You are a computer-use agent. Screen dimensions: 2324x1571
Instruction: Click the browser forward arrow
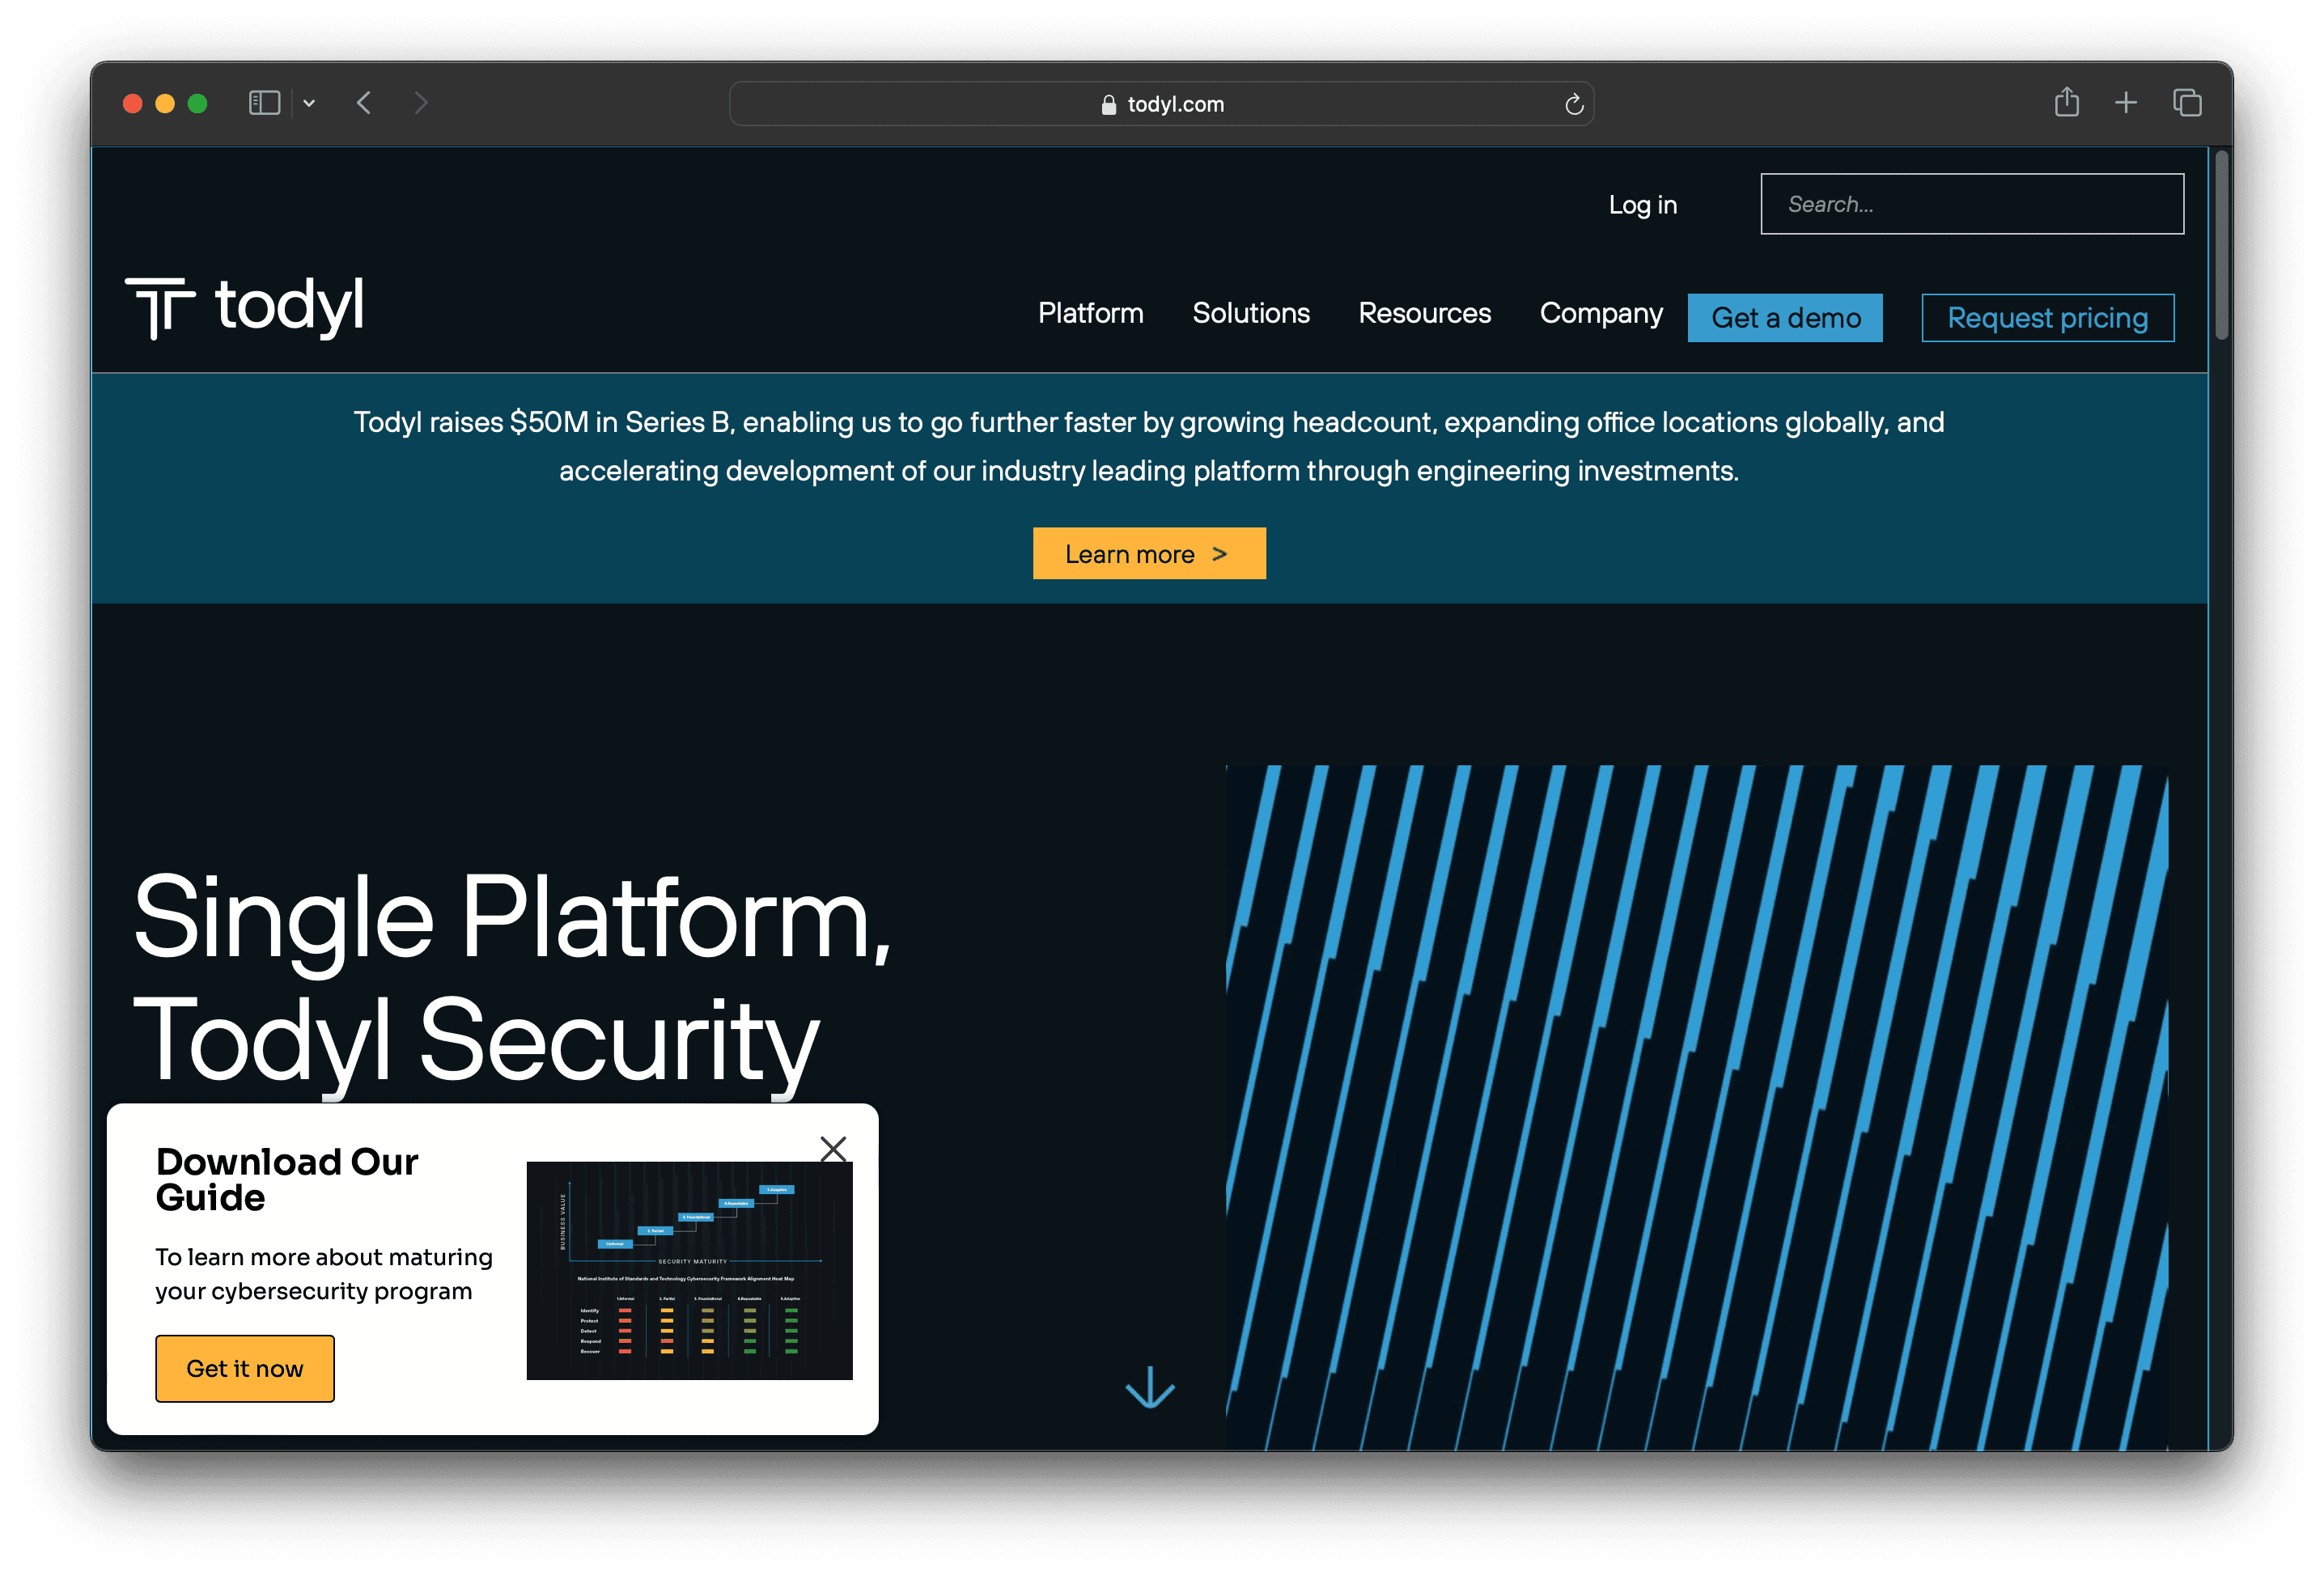pyautogui.click(x=421, y=103)
